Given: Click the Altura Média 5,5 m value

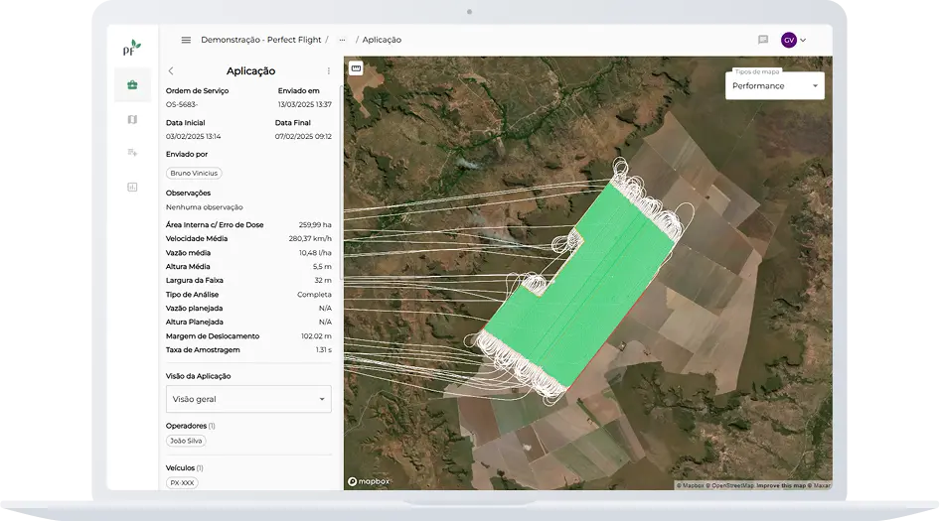Looking at the screenshot, I should 322,267.
